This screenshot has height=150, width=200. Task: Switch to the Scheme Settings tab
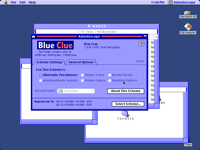[x=49, y=62]
